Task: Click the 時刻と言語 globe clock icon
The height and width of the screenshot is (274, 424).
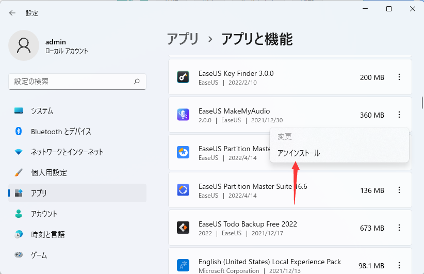Action: (x=19, y=234)
